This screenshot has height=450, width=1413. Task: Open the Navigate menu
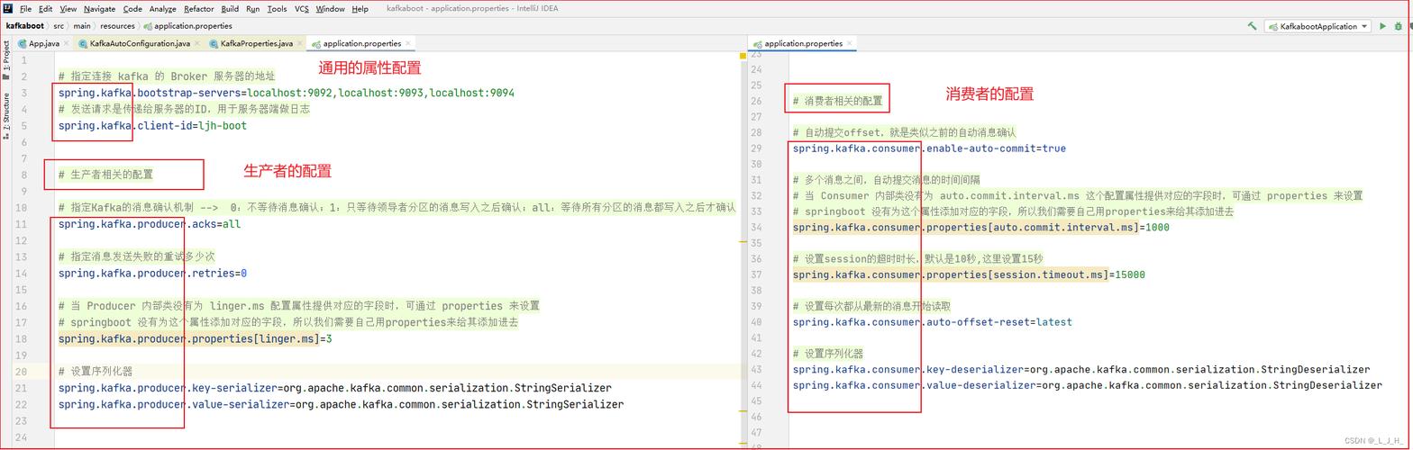coord(99,9)
